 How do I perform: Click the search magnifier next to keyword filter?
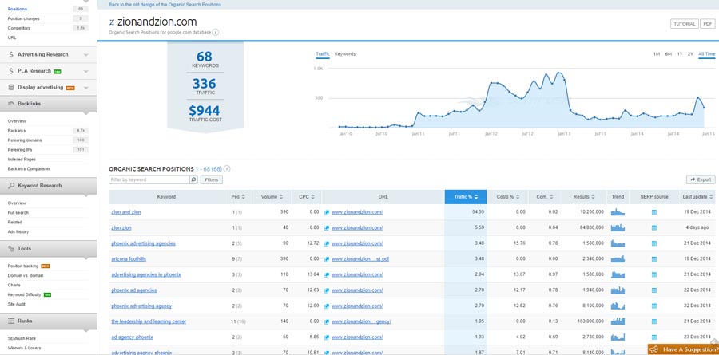[193, 180]
